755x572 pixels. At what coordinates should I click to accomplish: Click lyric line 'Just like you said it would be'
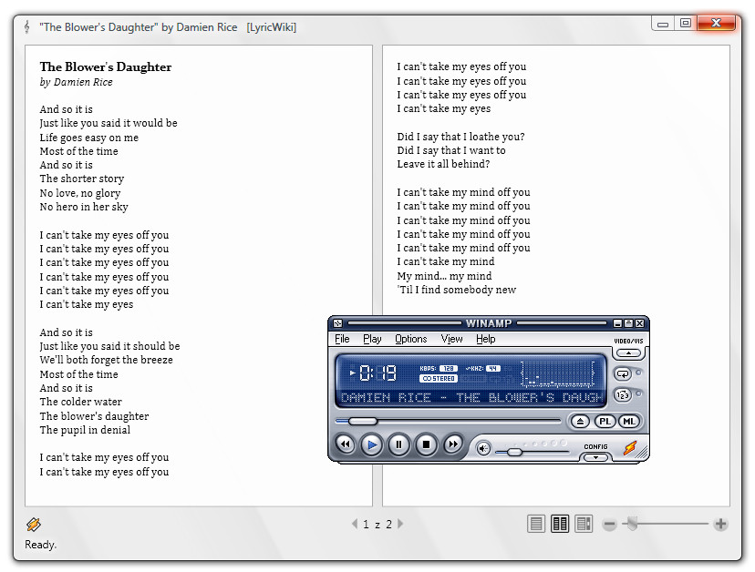(x=109, y=123)
